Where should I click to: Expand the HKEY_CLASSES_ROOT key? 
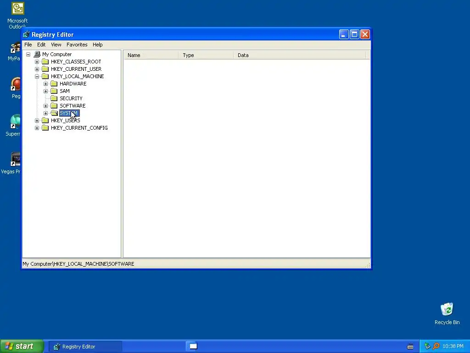coord(37,62)
